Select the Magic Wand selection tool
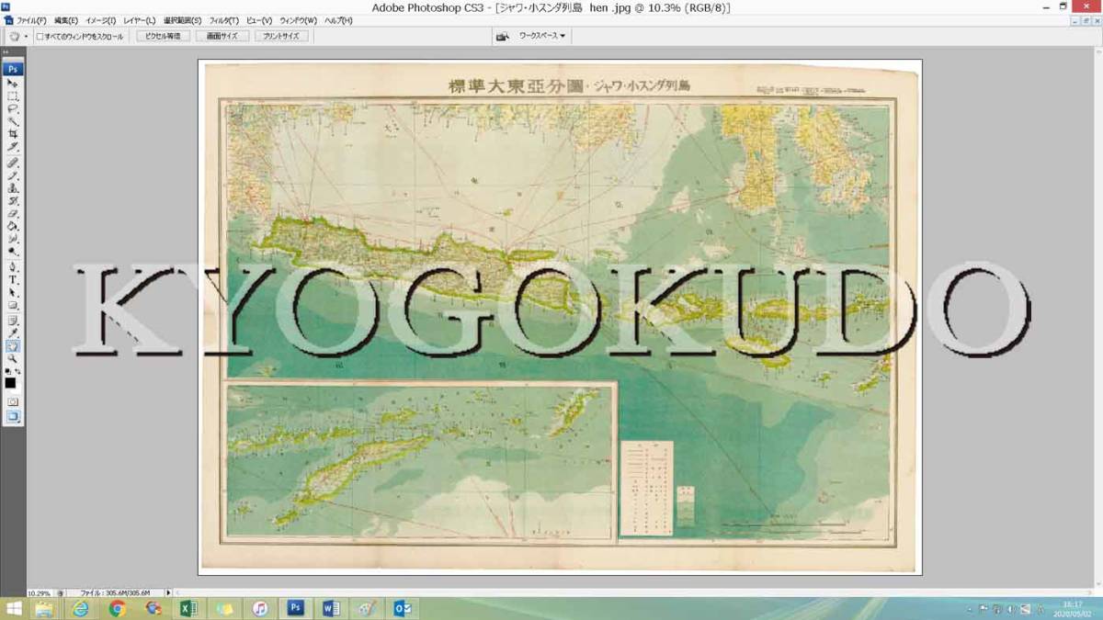 (13, 121)
